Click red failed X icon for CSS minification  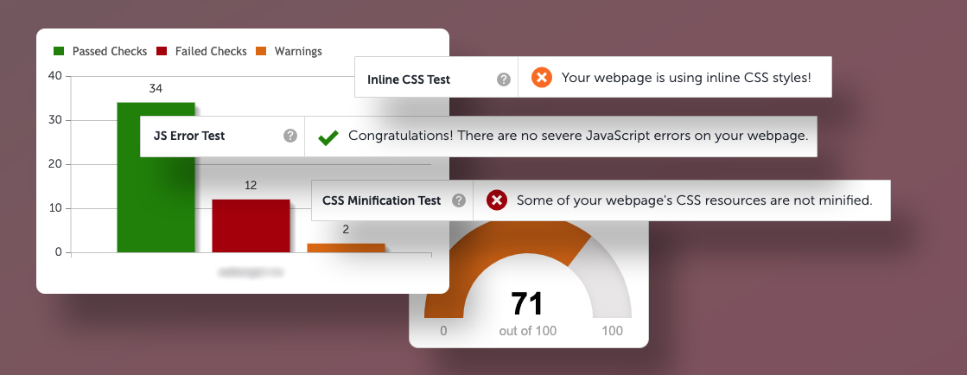(x=496, y=200)
